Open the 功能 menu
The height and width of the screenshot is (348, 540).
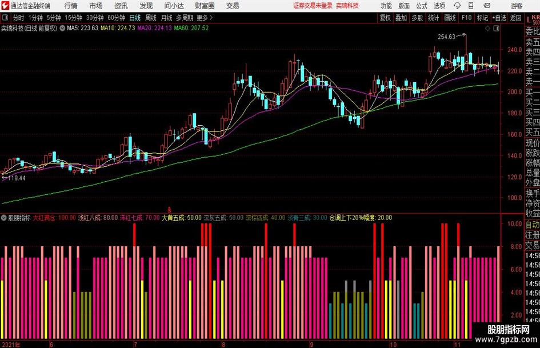386,6
